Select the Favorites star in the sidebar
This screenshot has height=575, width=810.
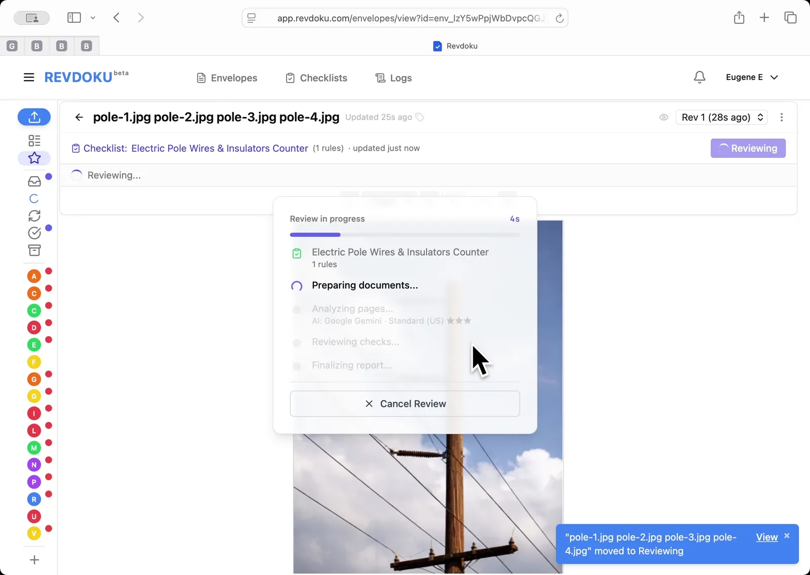(34, 158)
